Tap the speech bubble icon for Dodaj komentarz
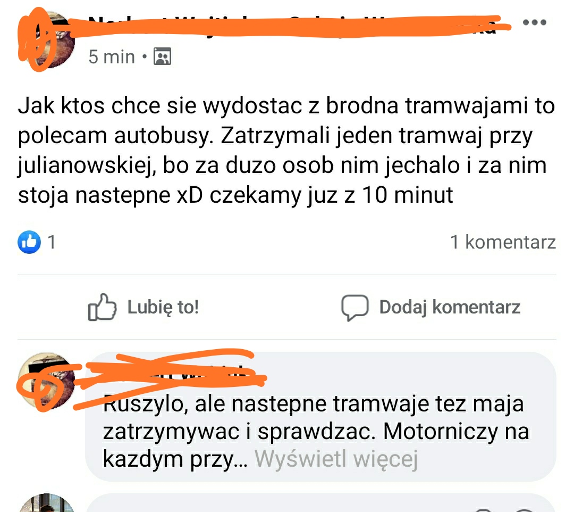 (354, 308)
